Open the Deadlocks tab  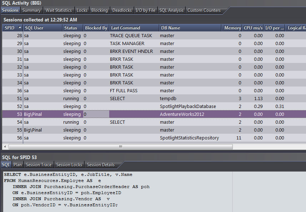point(122,10)
